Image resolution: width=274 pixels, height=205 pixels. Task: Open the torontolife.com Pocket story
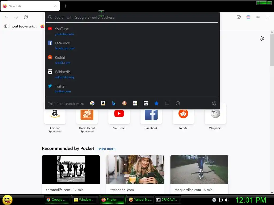click(71, 174)
